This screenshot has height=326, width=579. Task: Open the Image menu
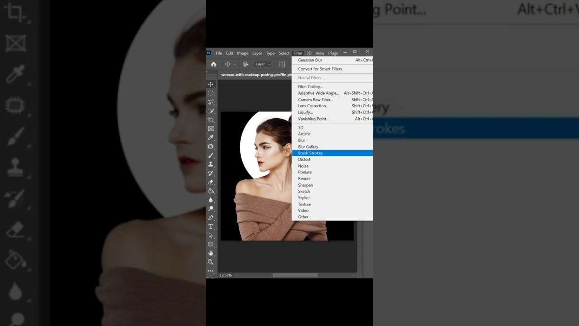242,53
